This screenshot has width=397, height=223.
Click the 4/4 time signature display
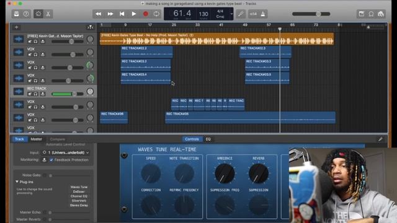pos(220,11)
